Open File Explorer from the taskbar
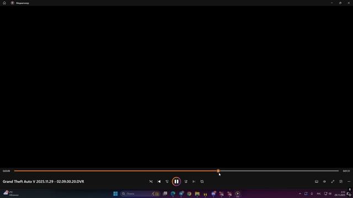This screenshot has width=353, height=198. tap(197, 194)
